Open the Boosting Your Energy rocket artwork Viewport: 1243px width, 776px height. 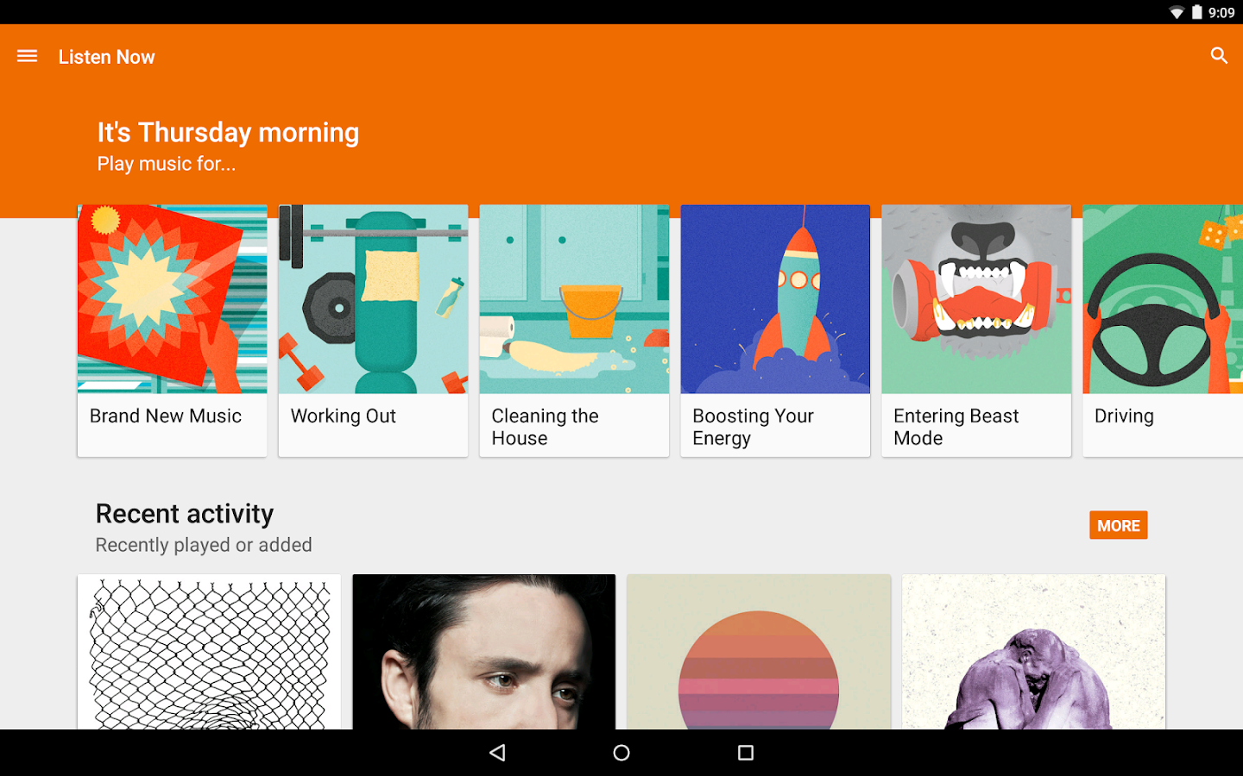click(775, 299)
